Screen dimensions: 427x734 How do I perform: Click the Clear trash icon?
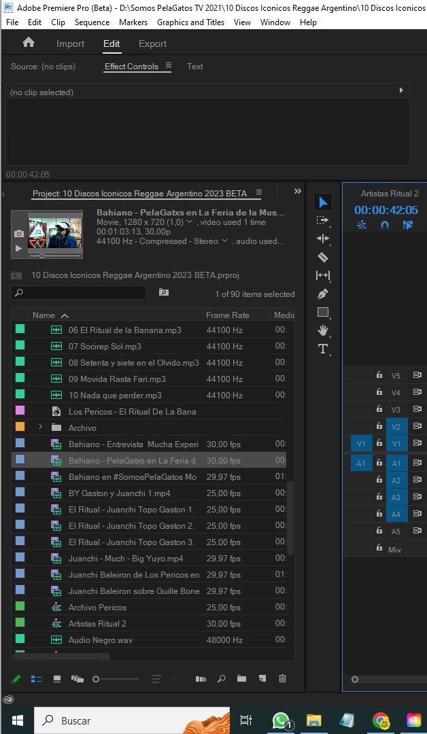282,678
